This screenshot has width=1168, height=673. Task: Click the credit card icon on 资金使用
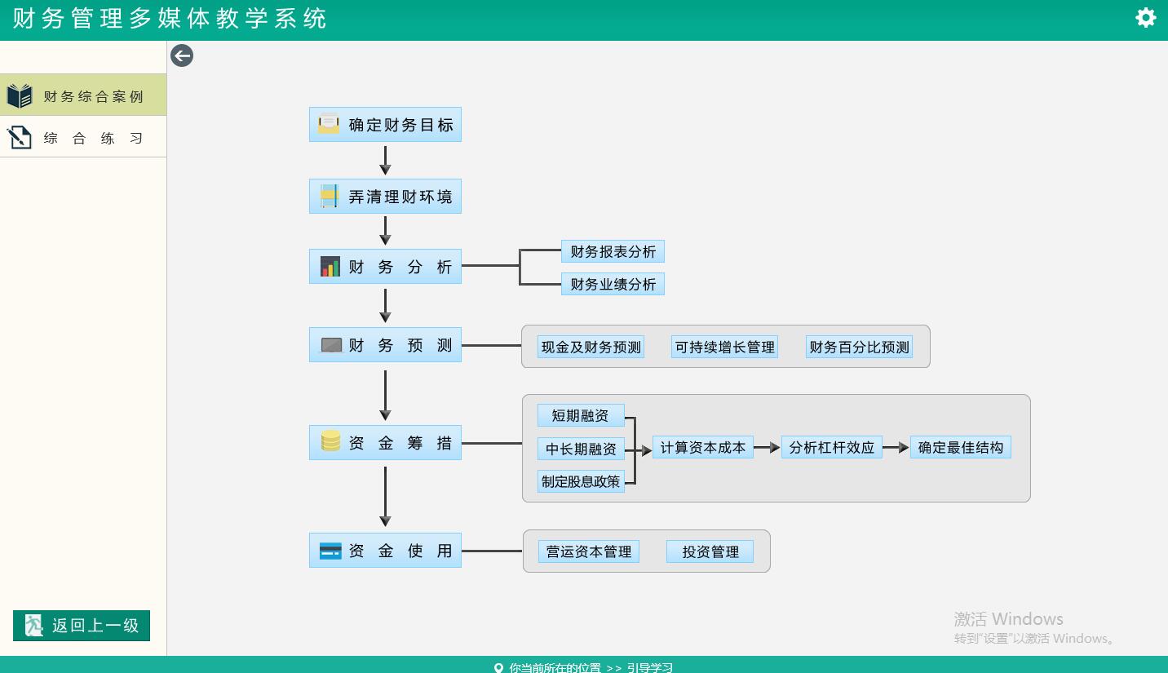330,551
